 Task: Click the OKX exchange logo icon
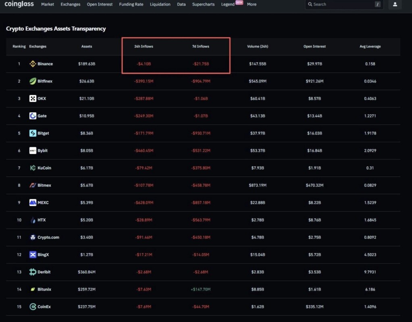click(33, 99)
